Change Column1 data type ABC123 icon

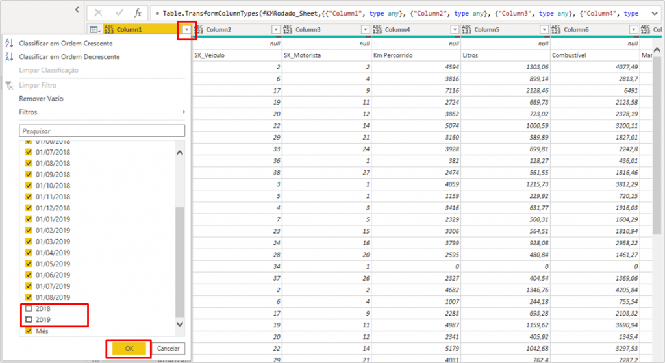[108, 29]
